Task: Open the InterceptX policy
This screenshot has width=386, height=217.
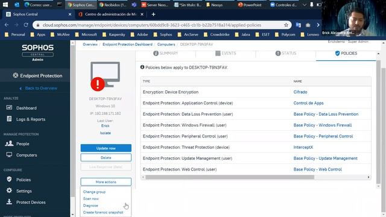Action: coord(303,147)
